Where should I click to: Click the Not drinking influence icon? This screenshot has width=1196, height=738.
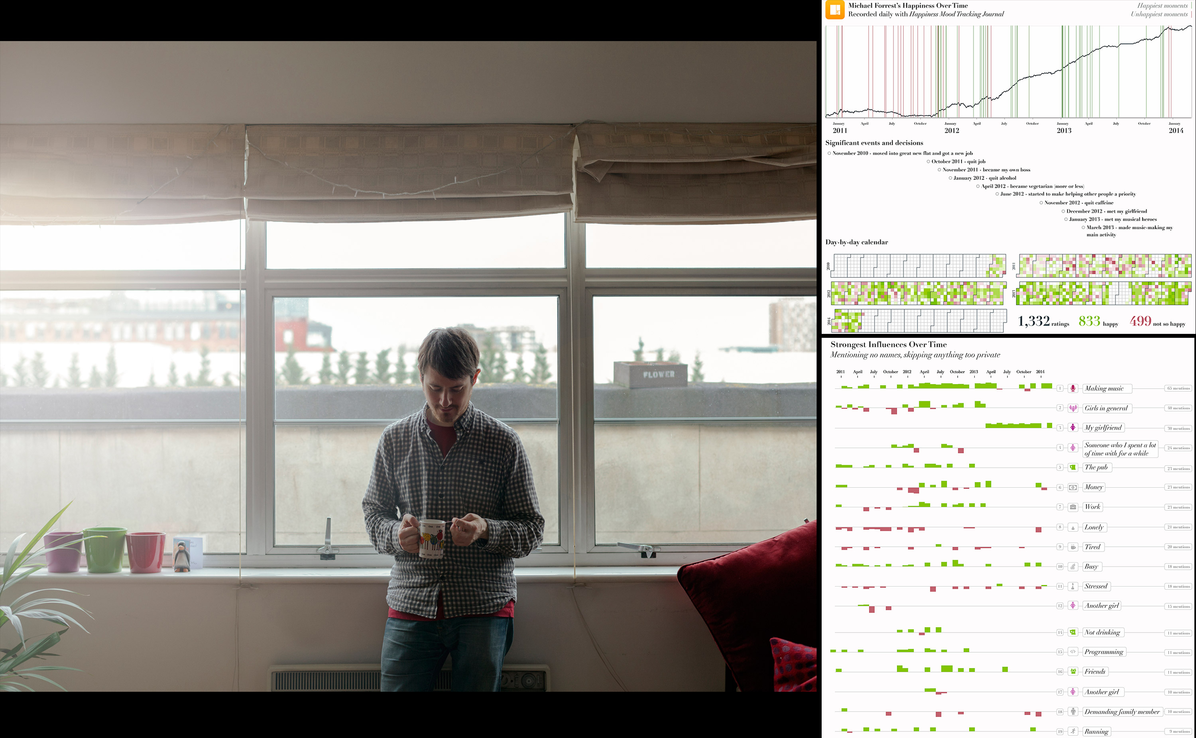tap(1075, 632)
